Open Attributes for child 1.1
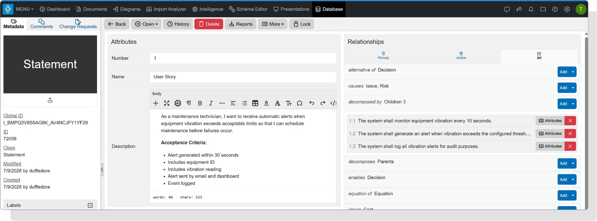Image resolution: width=597 pixels, height=221 pixels. click(x=550, y=121)
